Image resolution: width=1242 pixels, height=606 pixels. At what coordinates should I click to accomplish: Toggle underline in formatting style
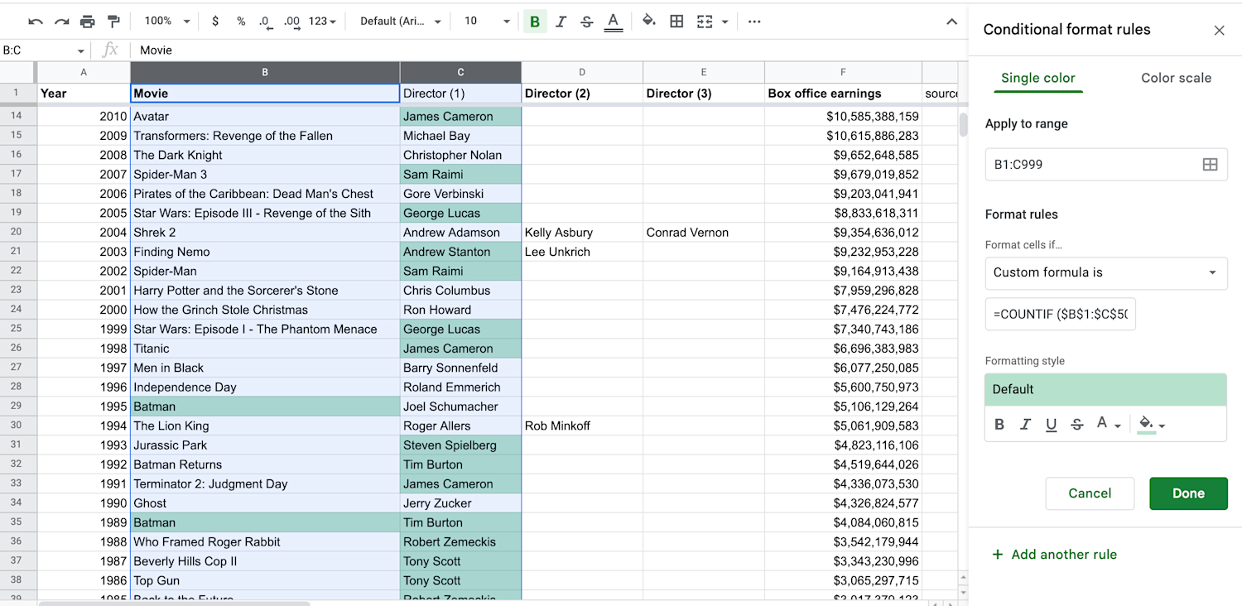(1051, 425)
